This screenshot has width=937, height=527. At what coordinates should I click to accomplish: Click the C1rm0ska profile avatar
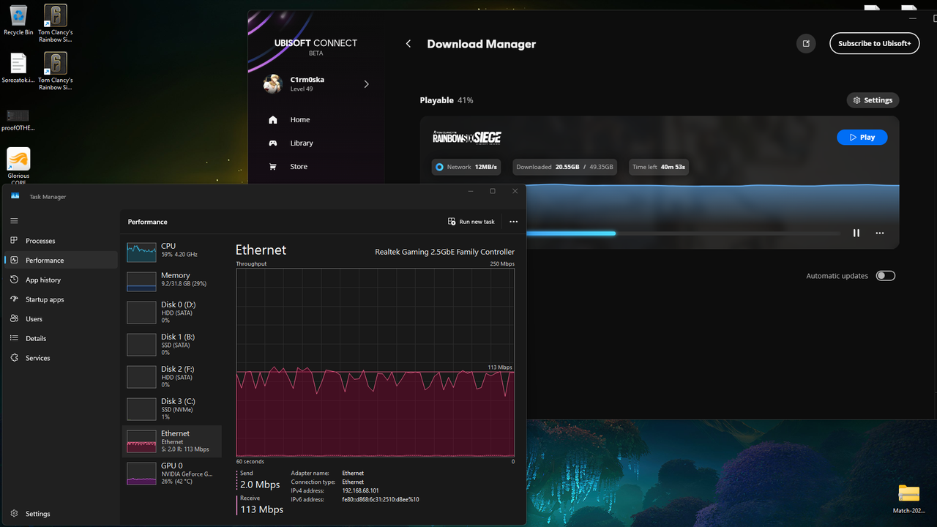(x=273, y=84)
